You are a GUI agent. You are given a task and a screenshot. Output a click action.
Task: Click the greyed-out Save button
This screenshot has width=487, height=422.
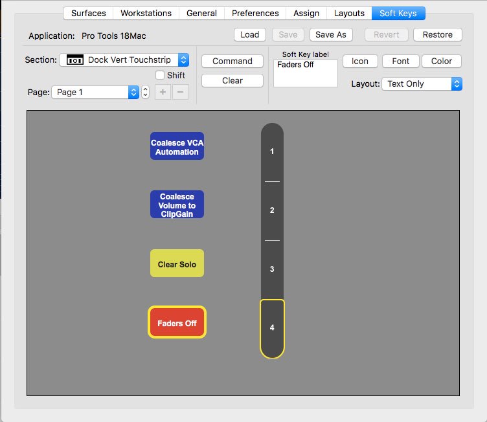(288, 34)
